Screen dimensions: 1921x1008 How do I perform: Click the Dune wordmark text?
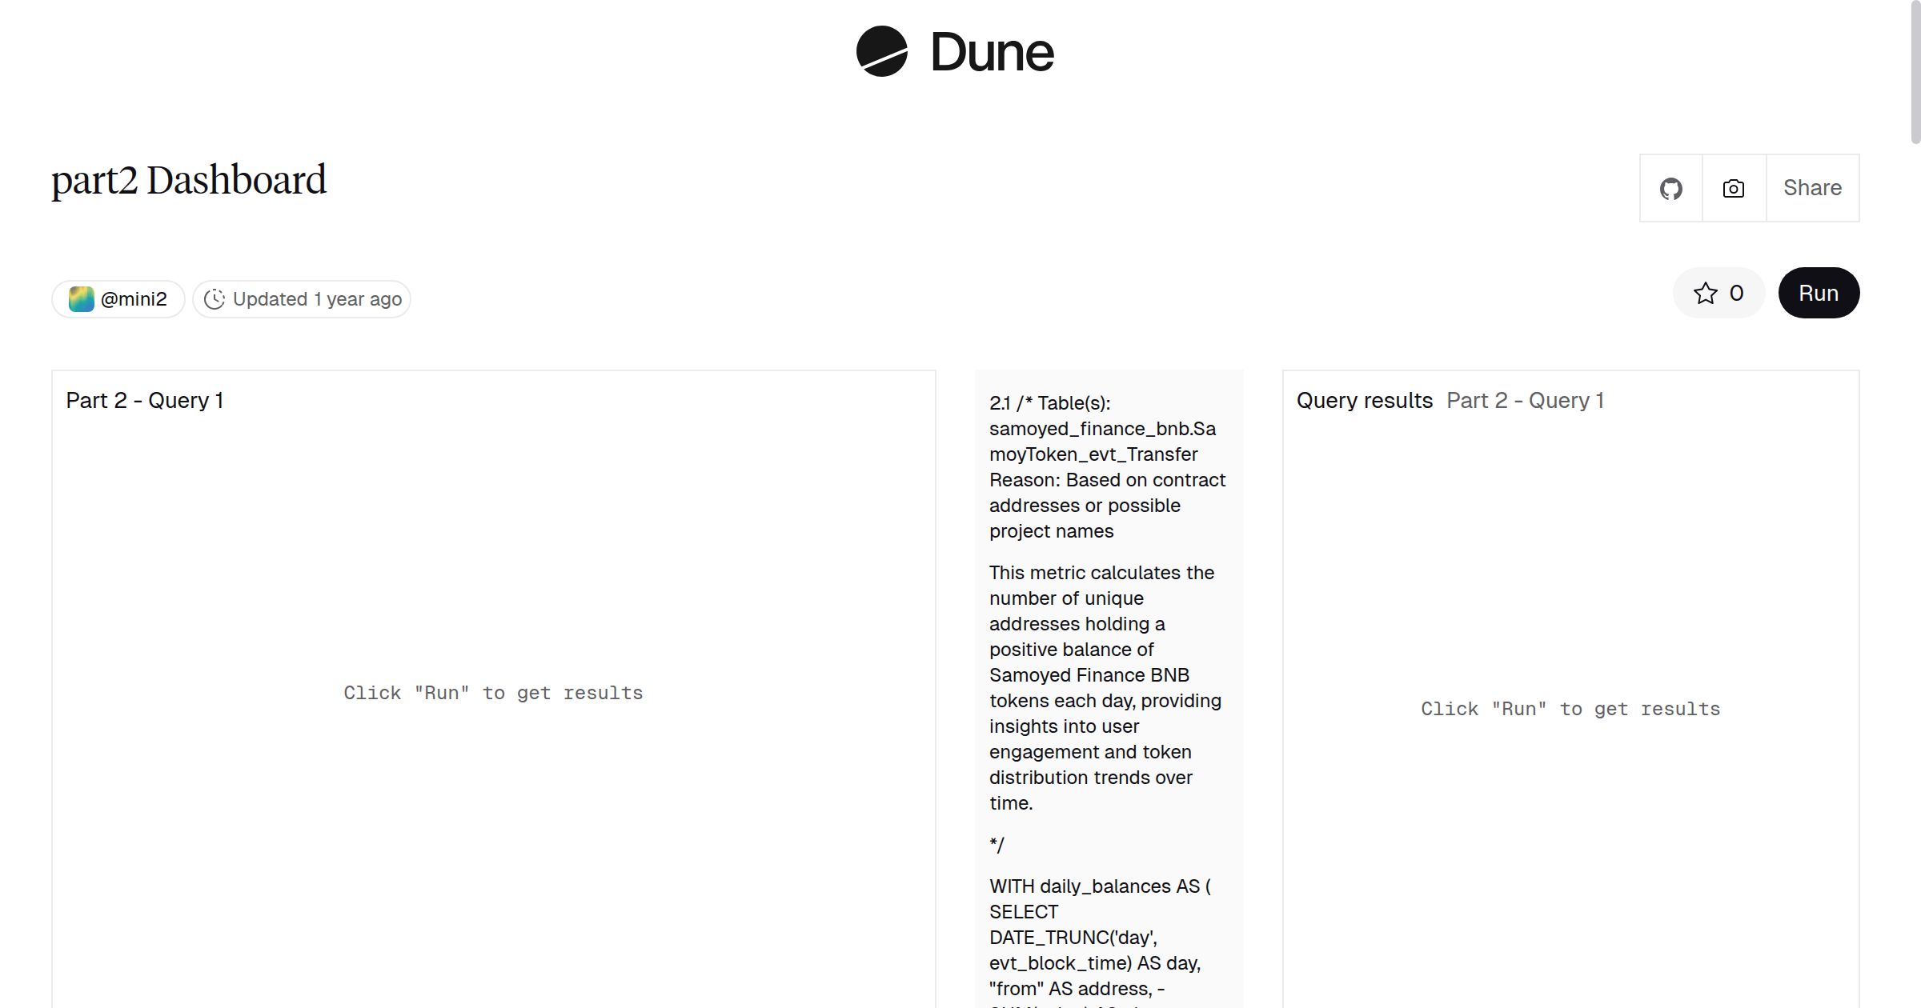click(992, 53)
